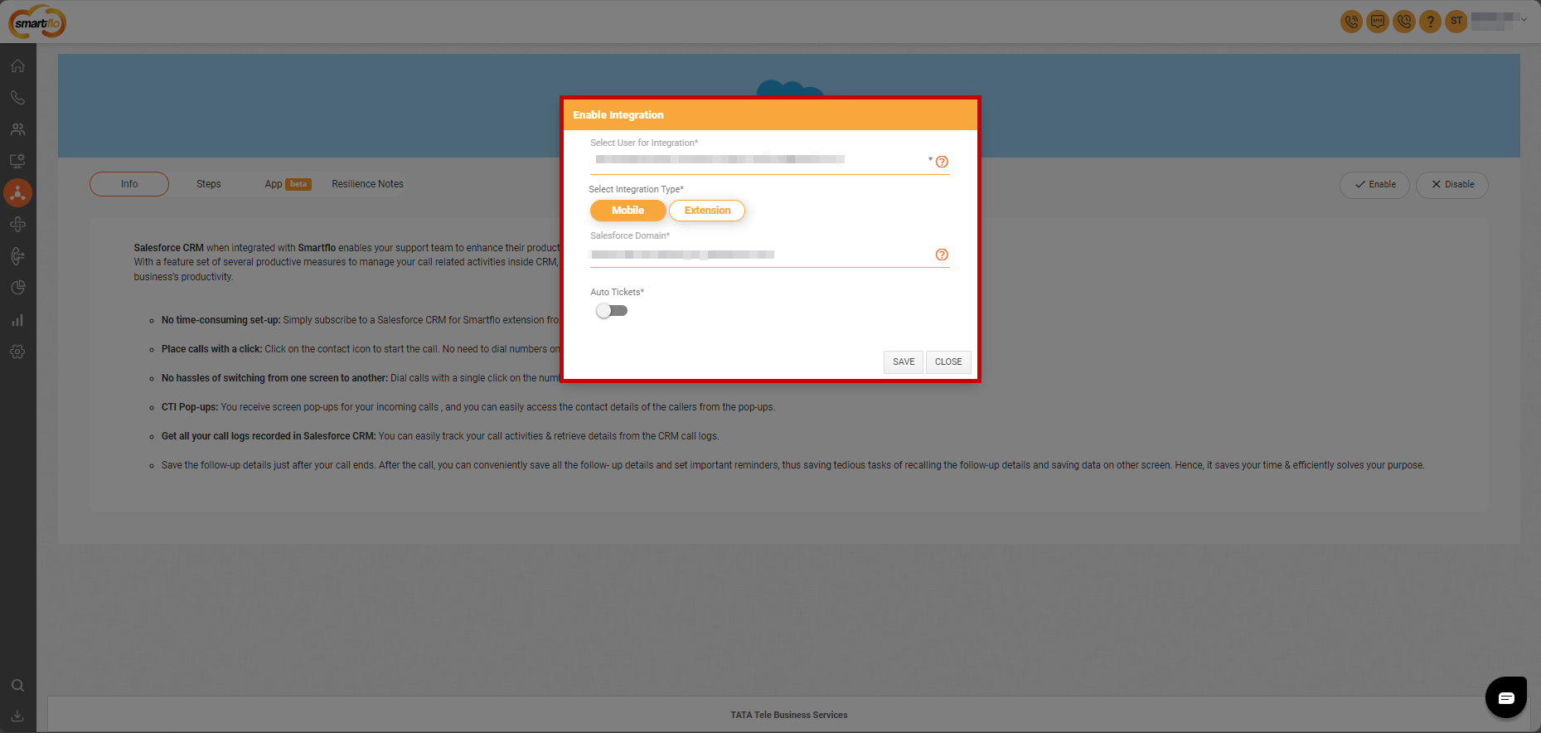Screen dimensions: 1541x733
Task: Open the SMS icon in header
Action: (x=1378, y=22)
